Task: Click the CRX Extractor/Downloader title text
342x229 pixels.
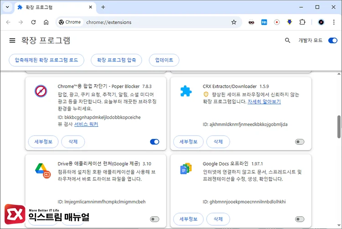Action: 229,87
